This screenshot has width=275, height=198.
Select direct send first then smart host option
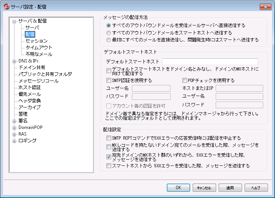pos(108,40)
